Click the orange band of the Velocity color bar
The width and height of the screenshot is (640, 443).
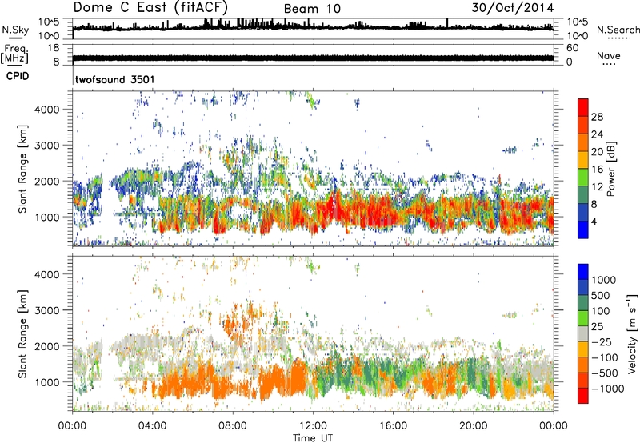tap(583, 365)
